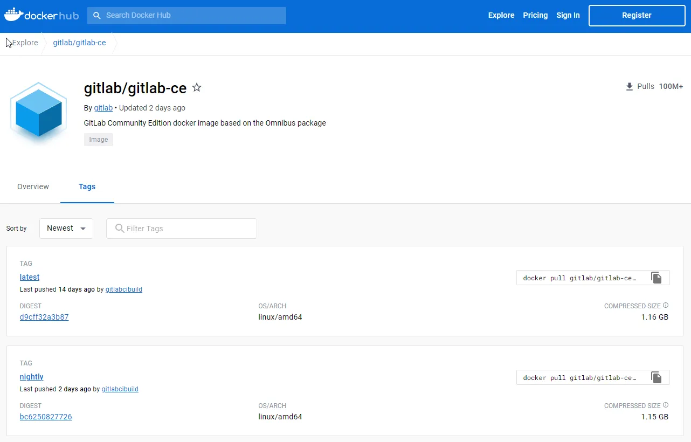Copy the docker pull command for latest tag
This screenshot has height=442, width=691.
657,277
